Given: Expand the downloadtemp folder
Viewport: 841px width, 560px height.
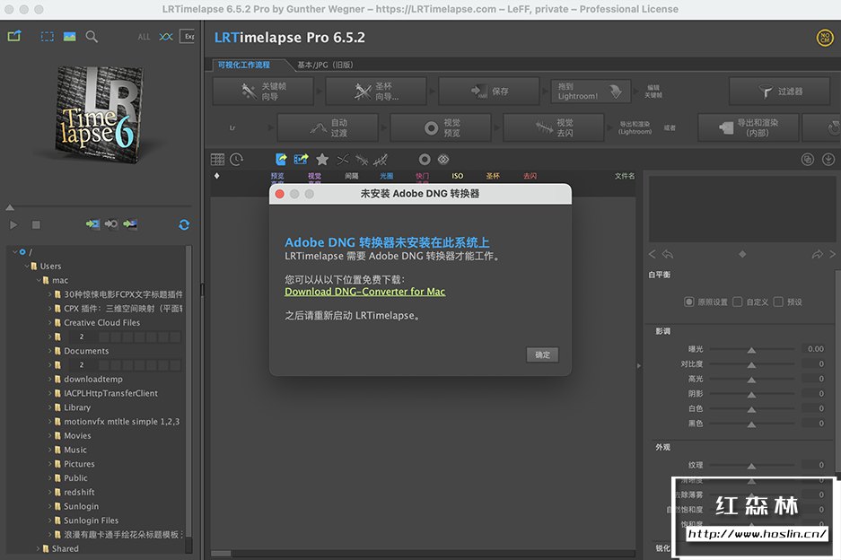Looking at the screenshot, I should pyautogui.click(x=49, y=380).
